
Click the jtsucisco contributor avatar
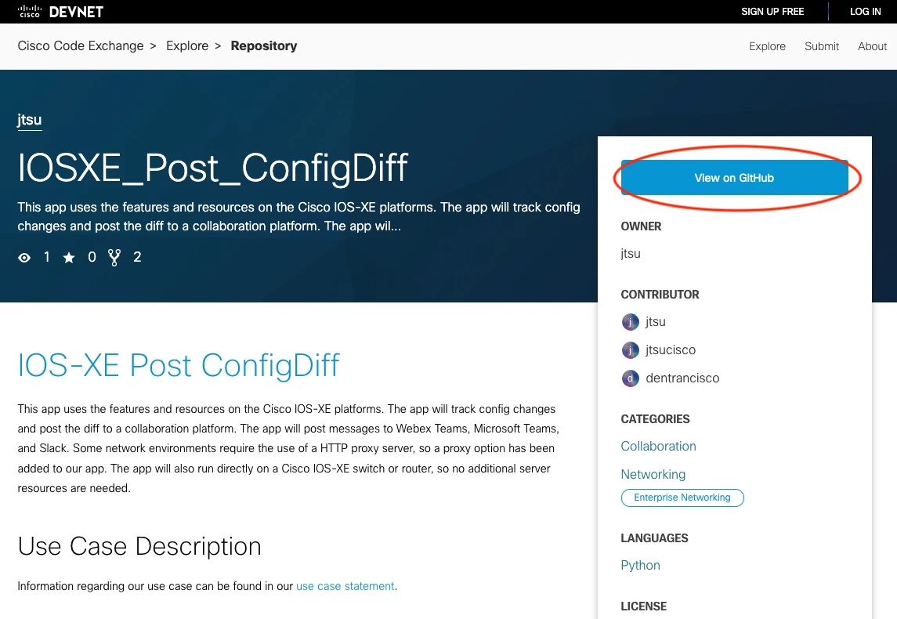[x=630, y=349]
